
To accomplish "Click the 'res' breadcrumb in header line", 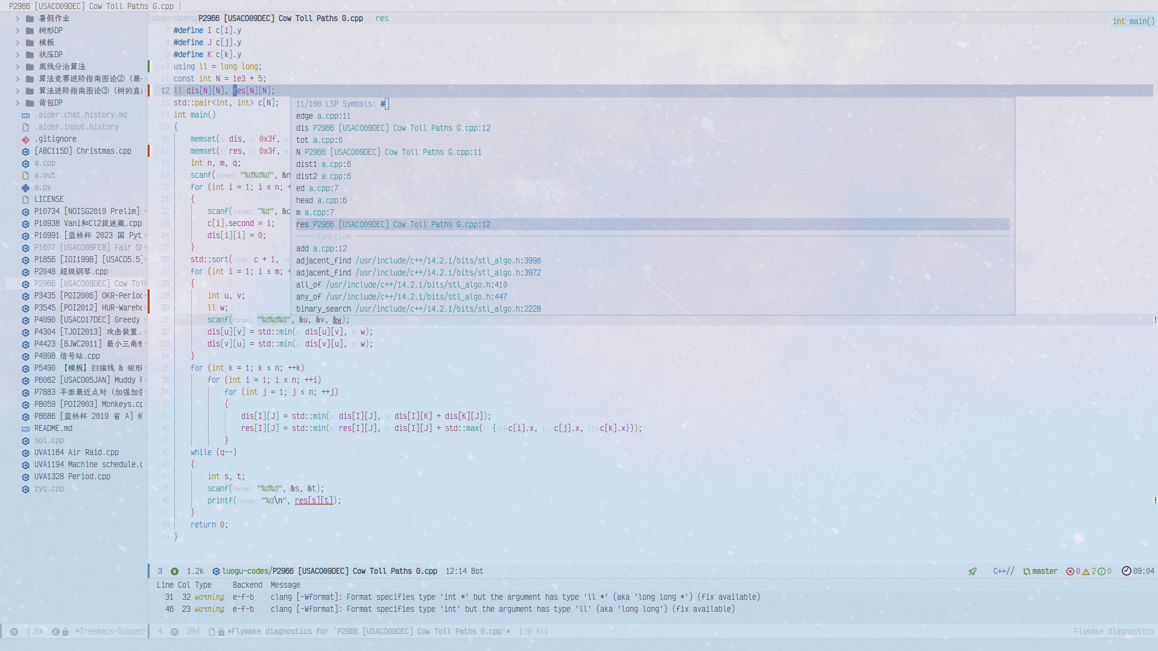I will (382, 19).
